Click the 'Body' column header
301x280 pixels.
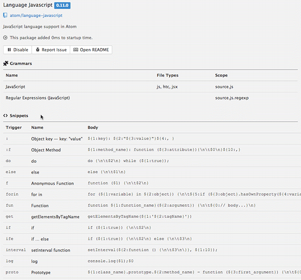click(x=93, y=127)
